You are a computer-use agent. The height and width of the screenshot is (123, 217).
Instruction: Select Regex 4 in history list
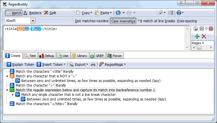pyautogui.click(x=198, y=43)
